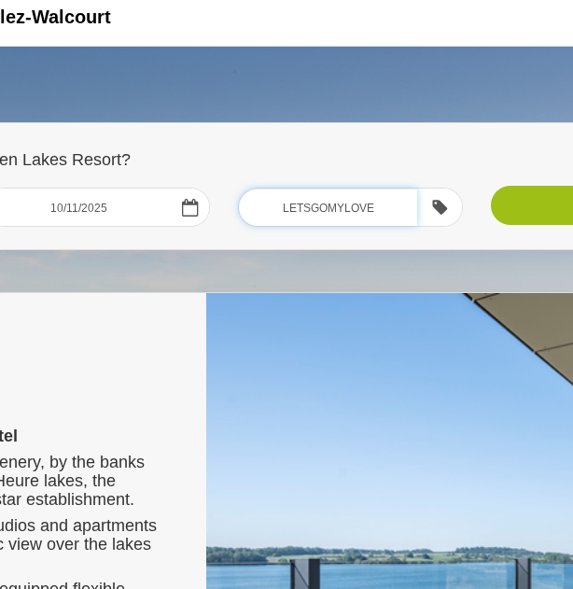Click the 'en Lakes Resort?' question text
The width and height of the screenshot is (573, 589).
[65, 160]
